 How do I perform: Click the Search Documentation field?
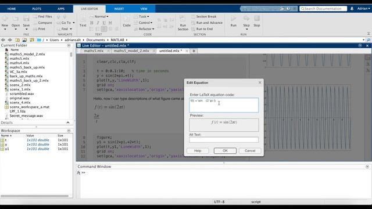(323, 9)
